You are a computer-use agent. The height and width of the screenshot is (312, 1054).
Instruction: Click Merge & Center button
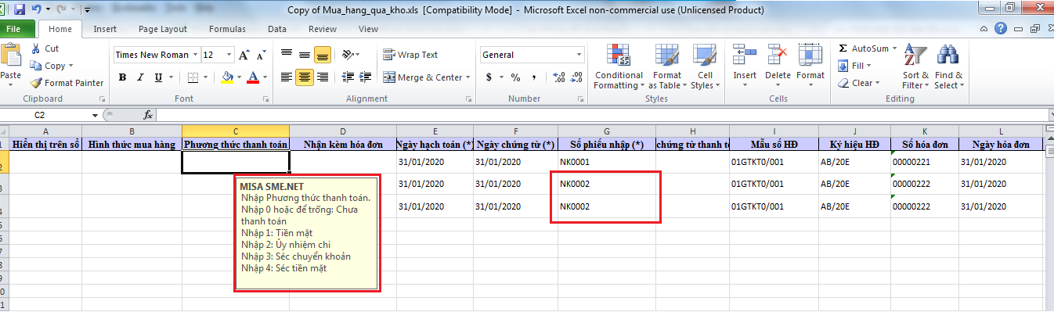[x=423, y=77]
